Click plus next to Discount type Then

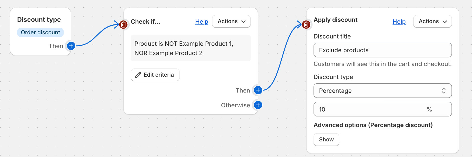click(71, 46)
